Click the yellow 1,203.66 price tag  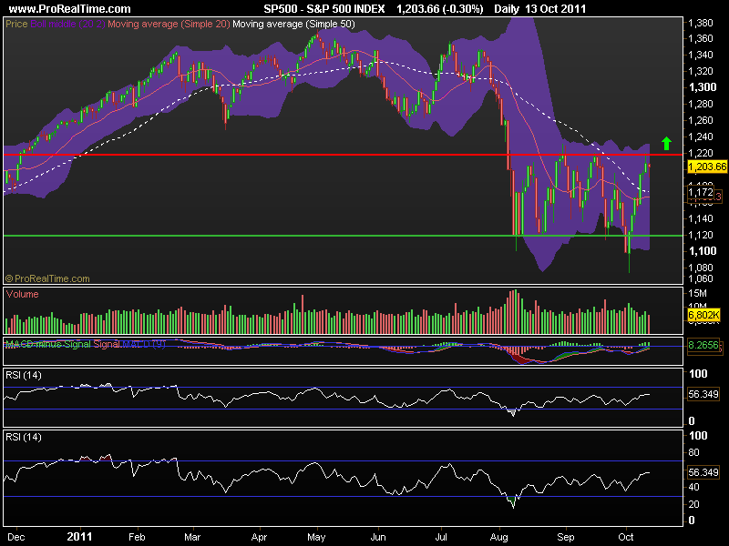(707, 167)
